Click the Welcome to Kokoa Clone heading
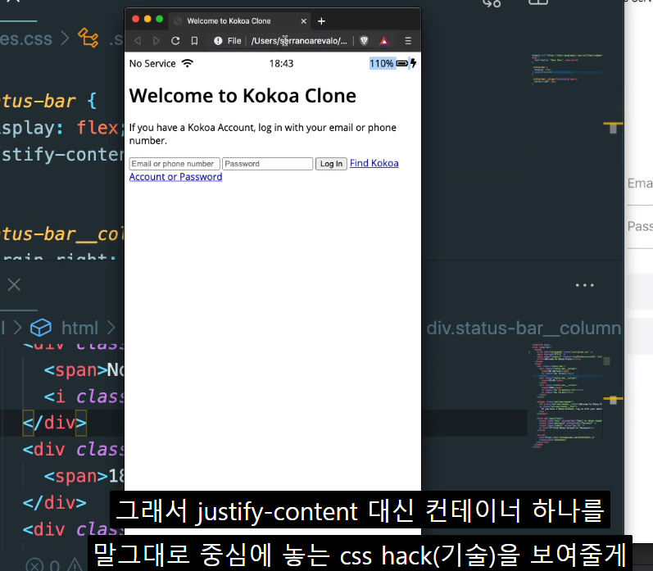This screenshot has height=571, width=653. click(x=243, y=96)
